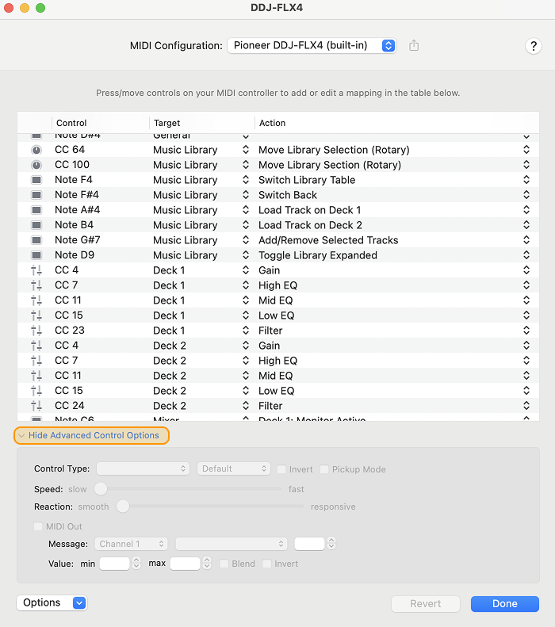
Task: Click the Speed slider knob
Action: [101, 488]
